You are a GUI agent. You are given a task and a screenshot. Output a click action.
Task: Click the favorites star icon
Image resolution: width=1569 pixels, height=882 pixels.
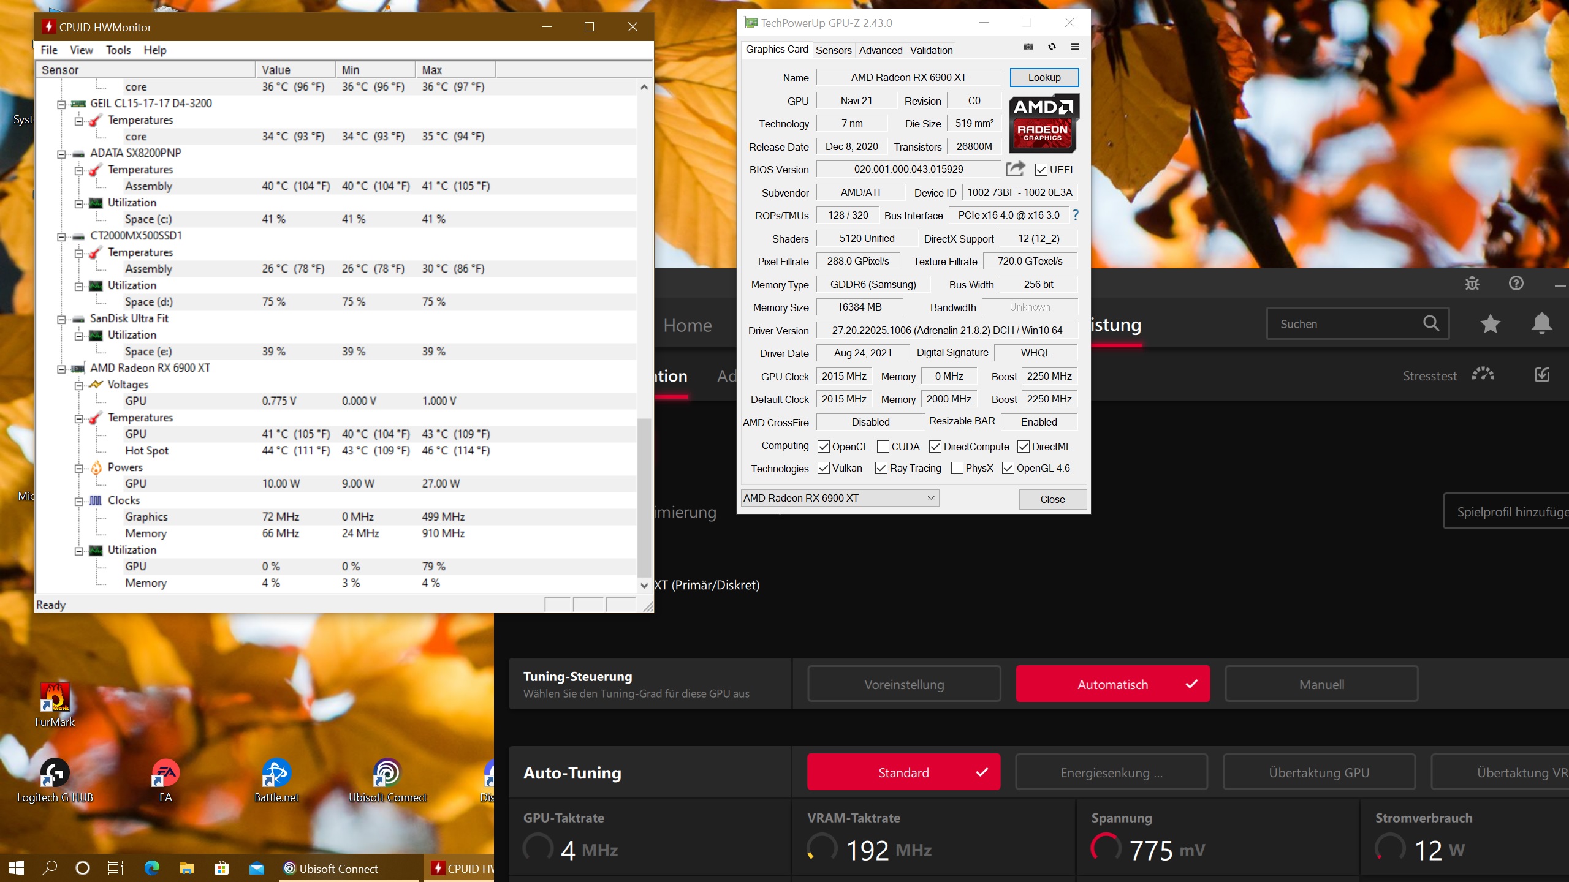[x=1490, y=323]
